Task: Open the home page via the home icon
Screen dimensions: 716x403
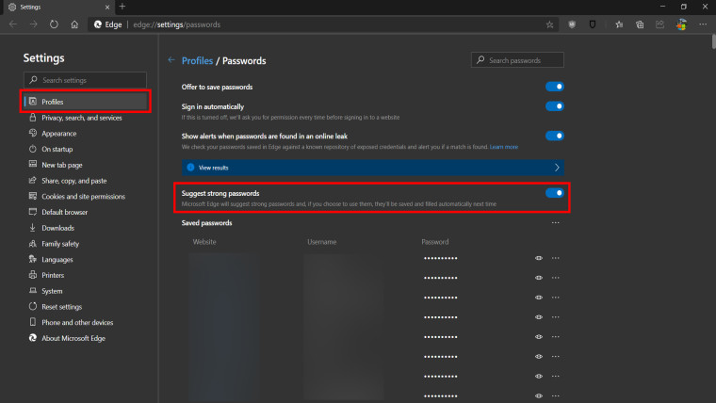Action: pyautogui.click(x=74, y=24)
